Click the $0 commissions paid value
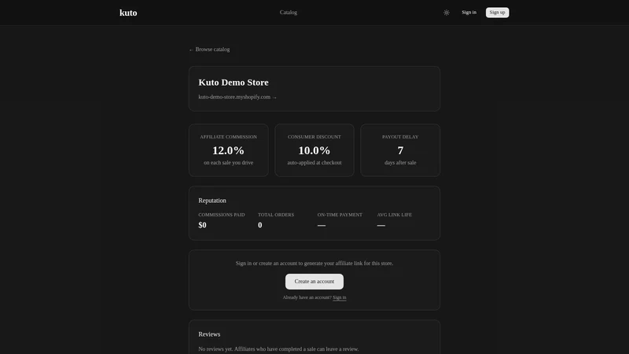The width and height of the screenshot is (629, 354). [x=202, y=225]
